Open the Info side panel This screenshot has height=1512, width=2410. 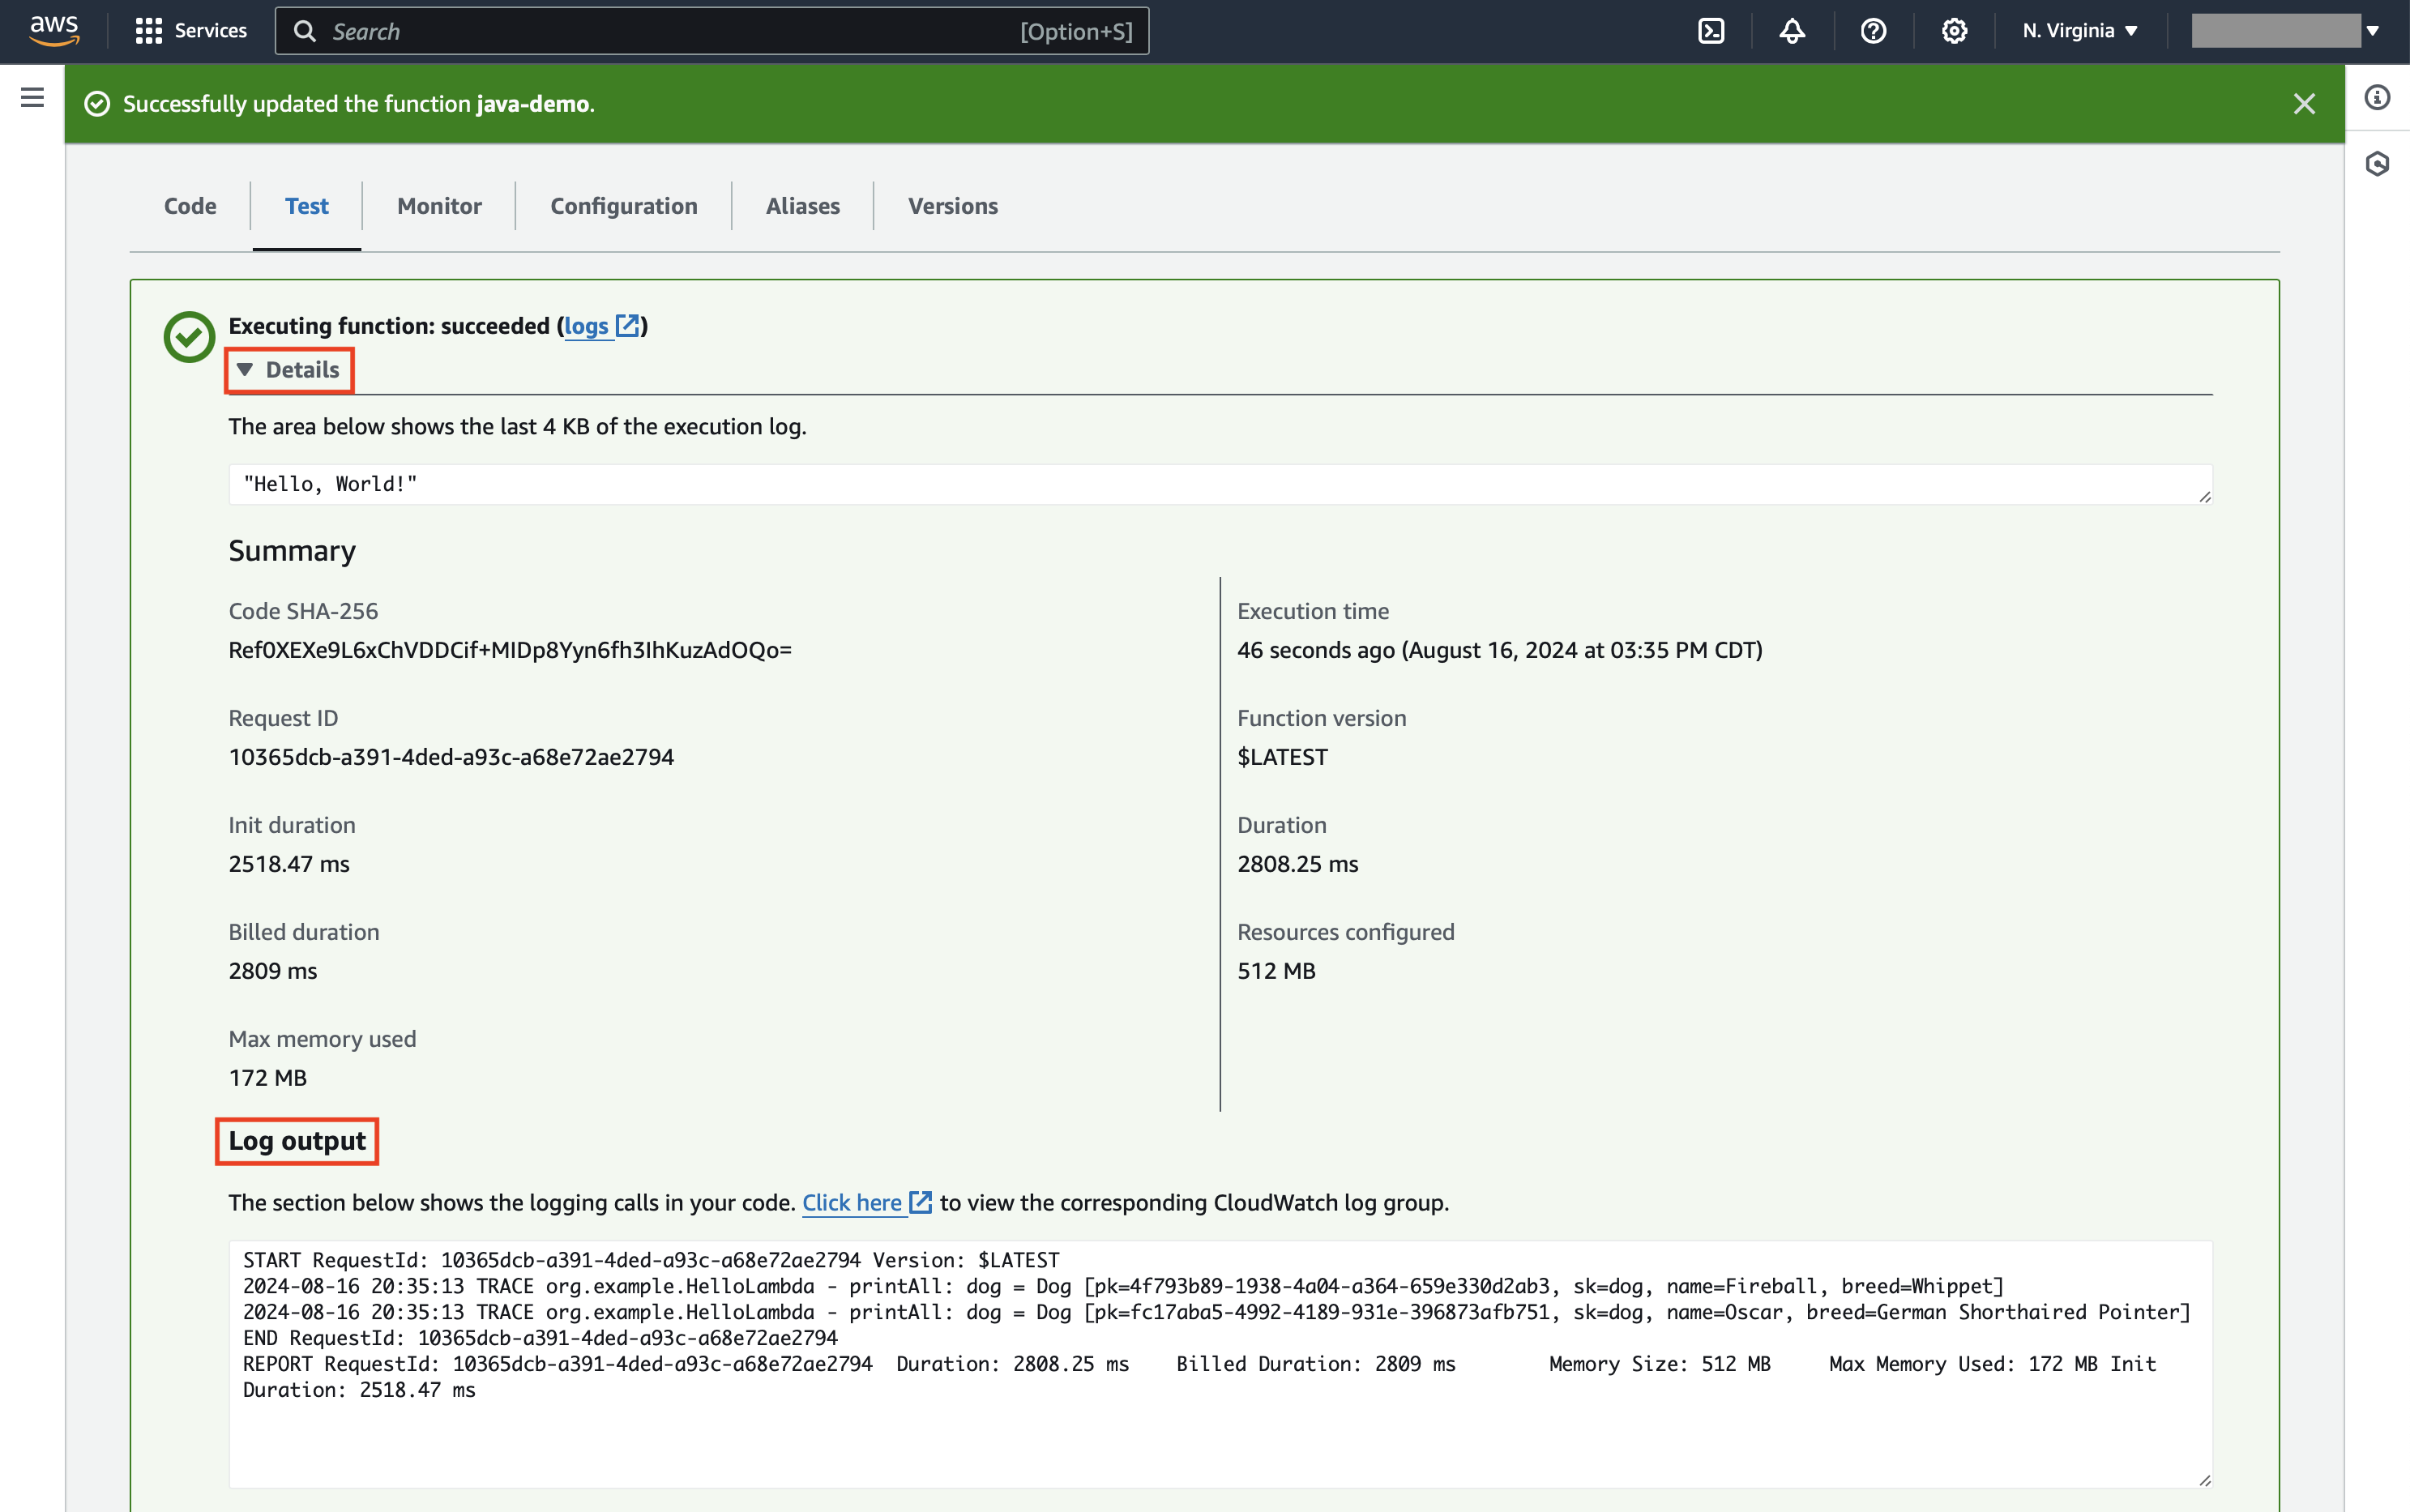click(x=2378, y=96)
